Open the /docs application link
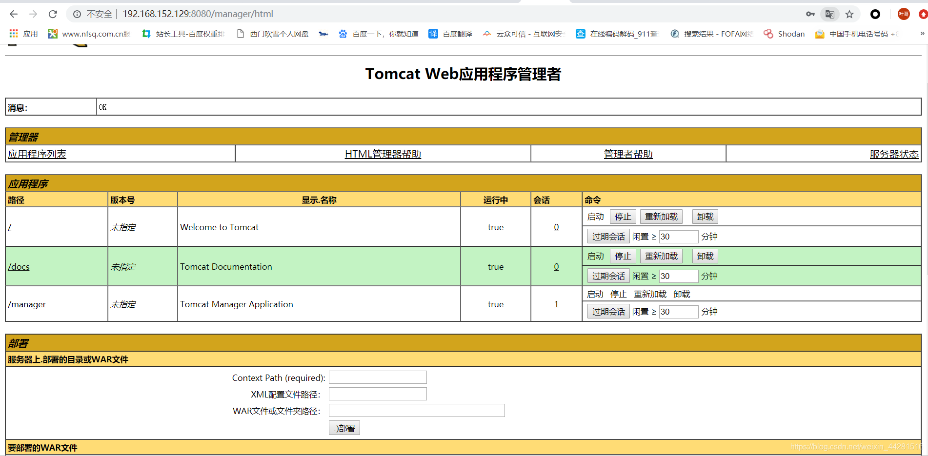This screenshot has width=928, height=456. [x=19, y=267]
